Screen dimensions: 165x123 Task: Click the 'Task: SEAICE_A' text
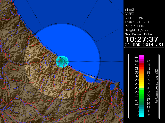click(x=137, y=22)
